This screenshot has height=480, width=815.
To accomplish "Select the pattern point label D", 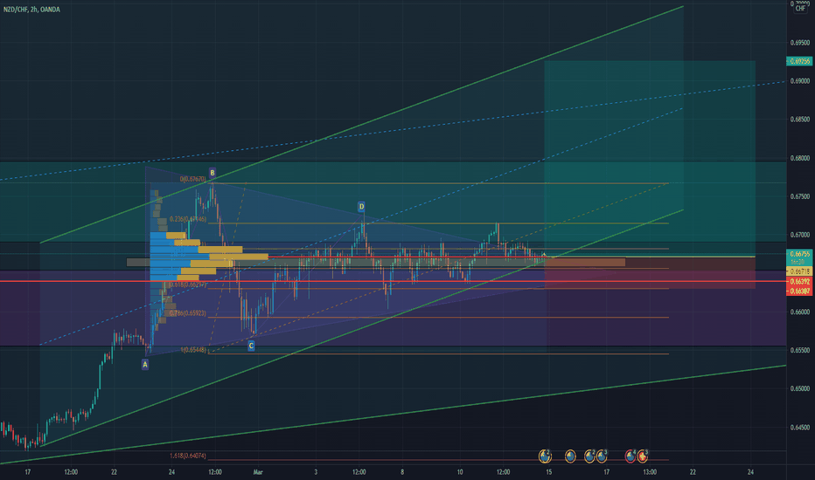I will pos(361,207).
